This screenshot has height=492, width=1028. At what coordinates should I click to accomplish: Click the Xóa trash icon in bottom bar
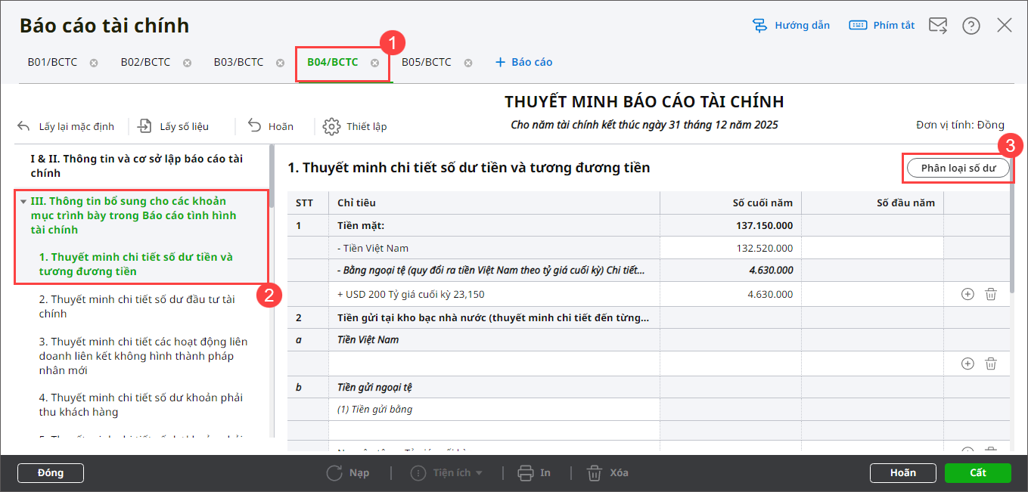(x=595, y=473)
